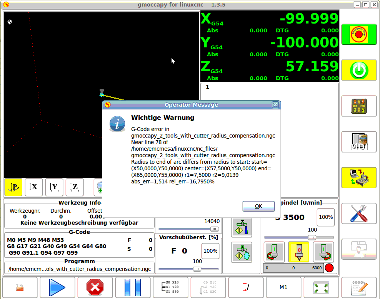The image size is (380, 299).
Task: Stop the spindle with yellow button
Action: click(x=299, y=252)
